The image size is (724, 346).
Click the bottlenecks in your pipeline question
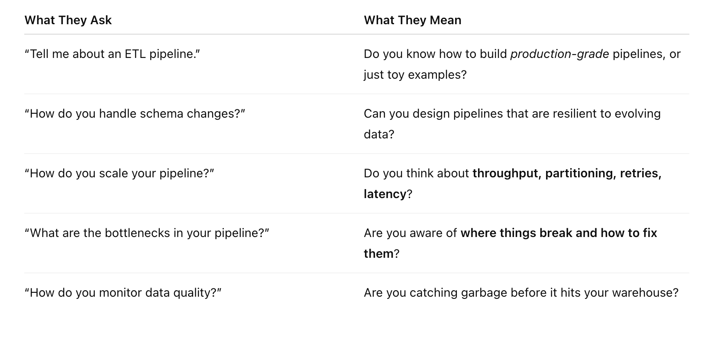(147, 233)
